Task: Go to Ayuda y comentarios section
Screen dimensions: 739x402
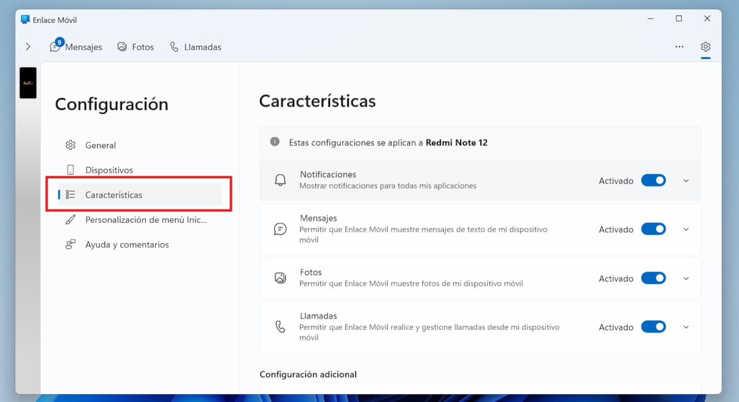Action: pos(126,244)
